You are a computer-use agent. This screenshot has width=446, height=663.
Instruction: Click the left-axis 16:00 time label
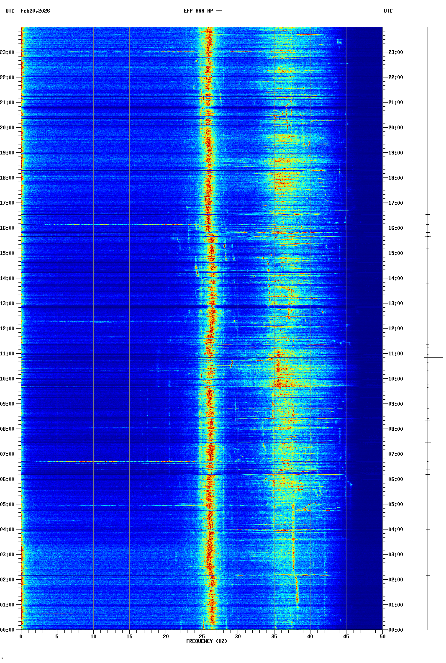click(7, 228)
